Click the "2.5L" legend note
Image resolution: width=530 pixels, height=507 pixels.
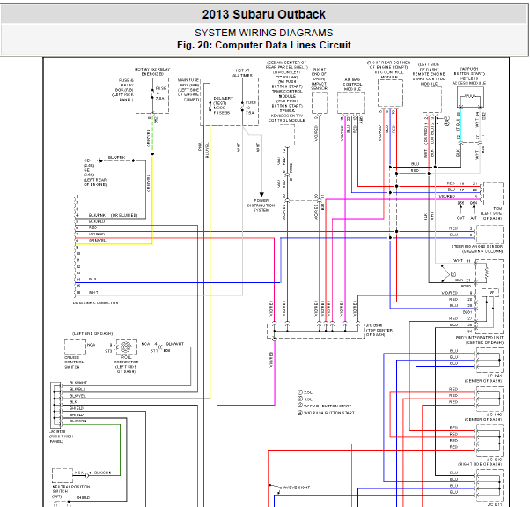pos(308,392)
